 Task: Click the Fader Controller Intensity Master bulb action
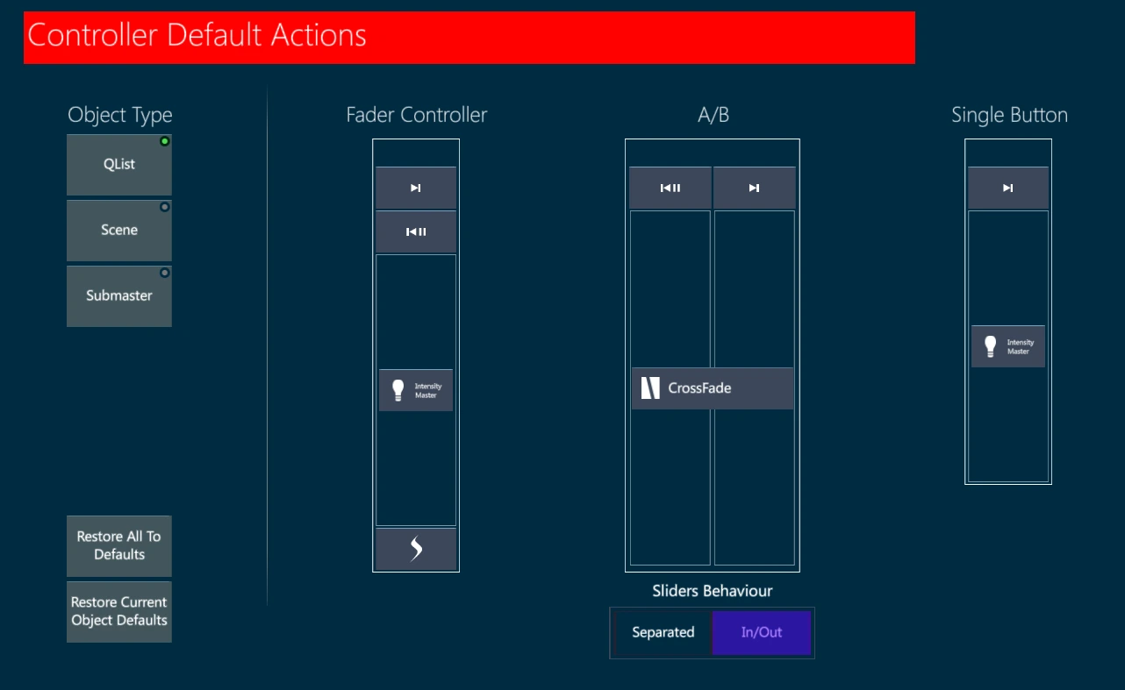416,390
